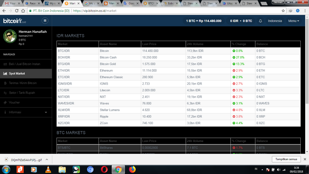Viewport: 309px width, 174px height.
Task: Open the BCH/IDR market row
Action: (178, 58)
